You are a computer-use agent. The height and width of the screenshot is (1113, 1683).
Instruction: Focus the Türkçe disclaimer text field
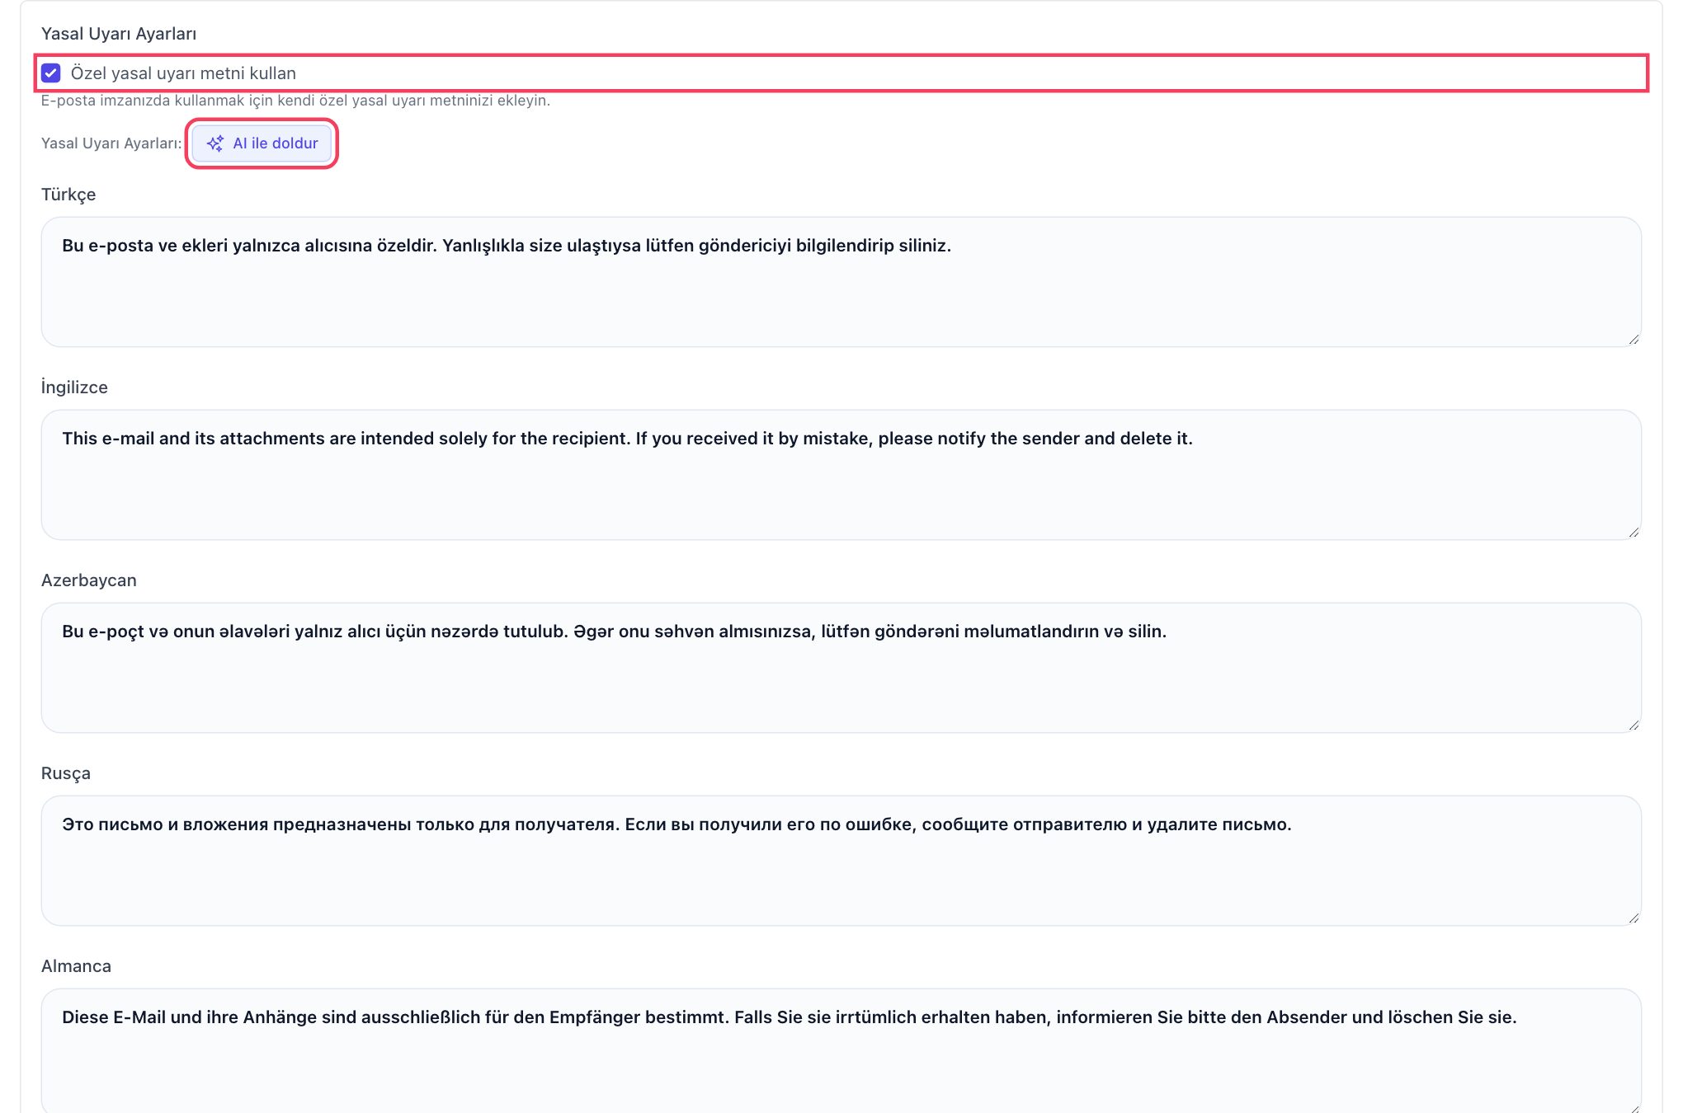coord(841,282)
